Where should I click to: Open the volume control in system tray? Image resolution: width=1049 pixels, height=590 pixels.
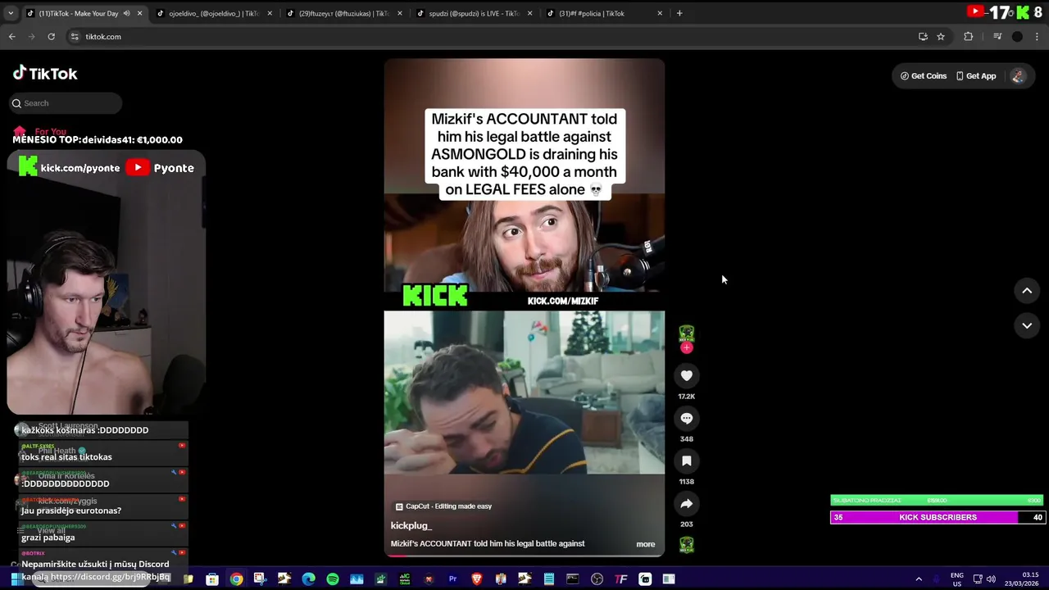[991, 579]
